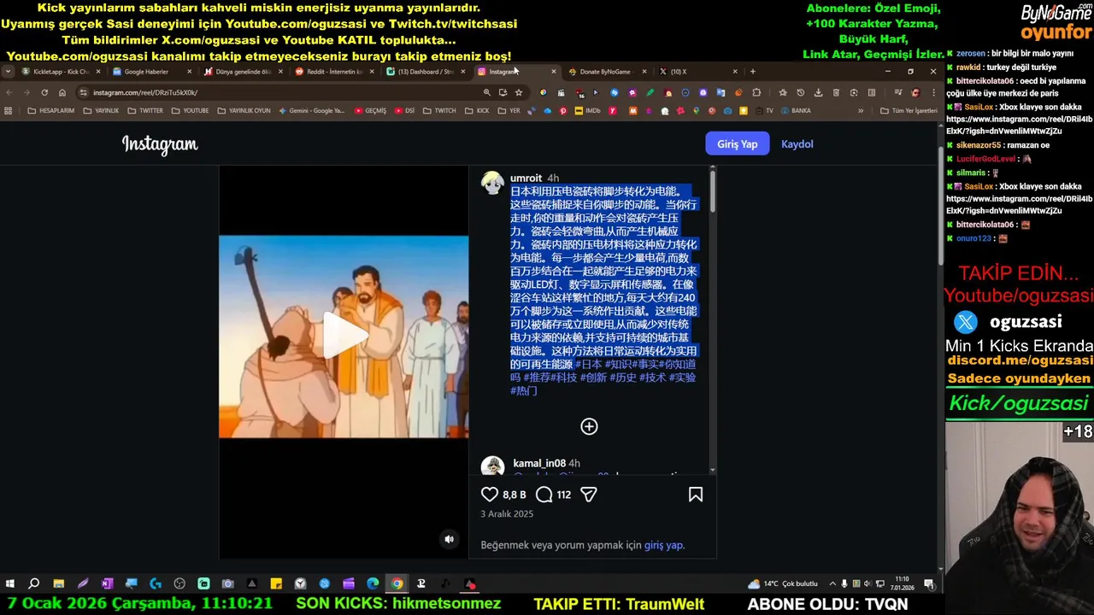
Task: Switch to the Dünya genelinde tab
Action: coord(243,72)
